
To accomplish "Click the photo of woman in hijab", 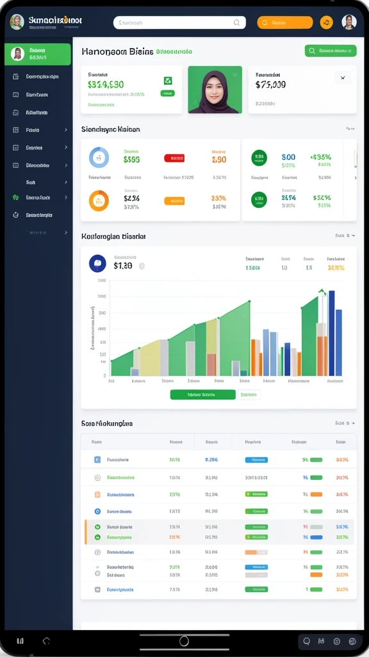I will coord(215,90).
